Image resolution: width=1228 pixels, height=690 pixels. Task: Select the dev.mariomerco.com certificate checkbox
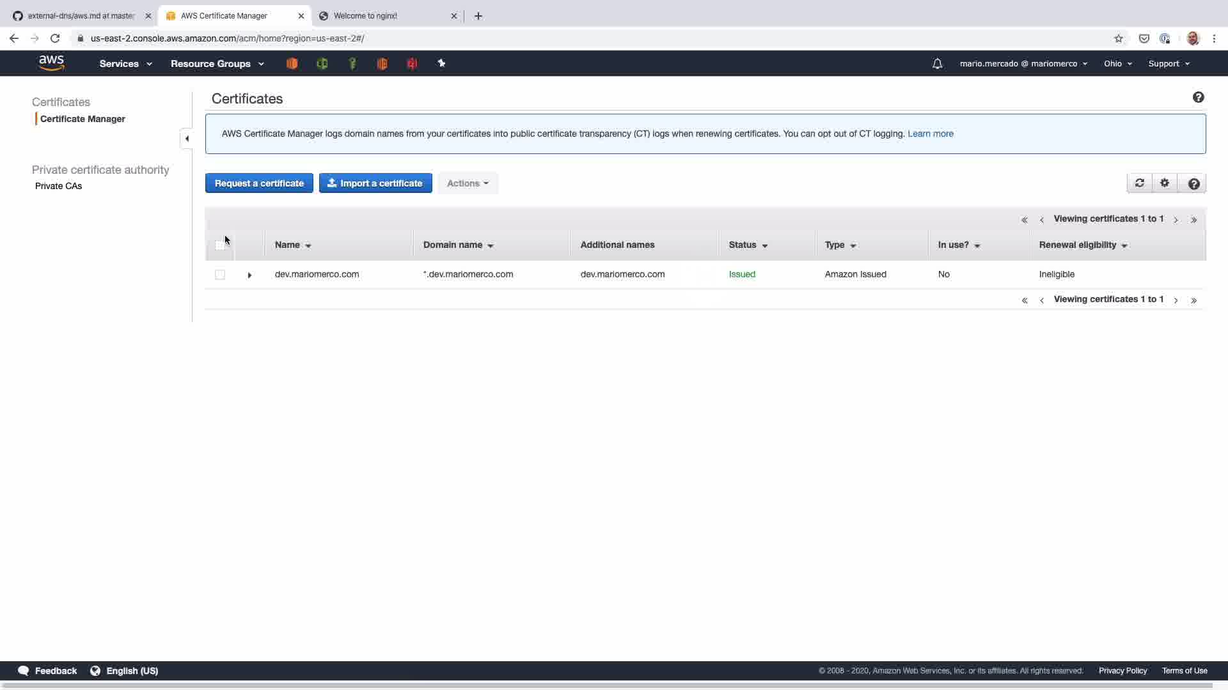[x=220, y=275]
